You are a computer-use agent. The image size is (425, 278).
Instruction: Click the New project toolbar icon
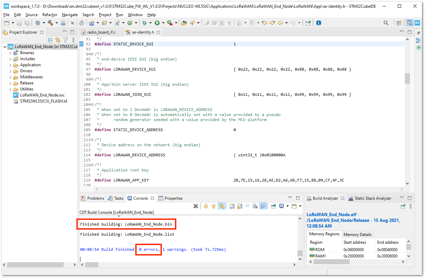click(x=6, y=23)
